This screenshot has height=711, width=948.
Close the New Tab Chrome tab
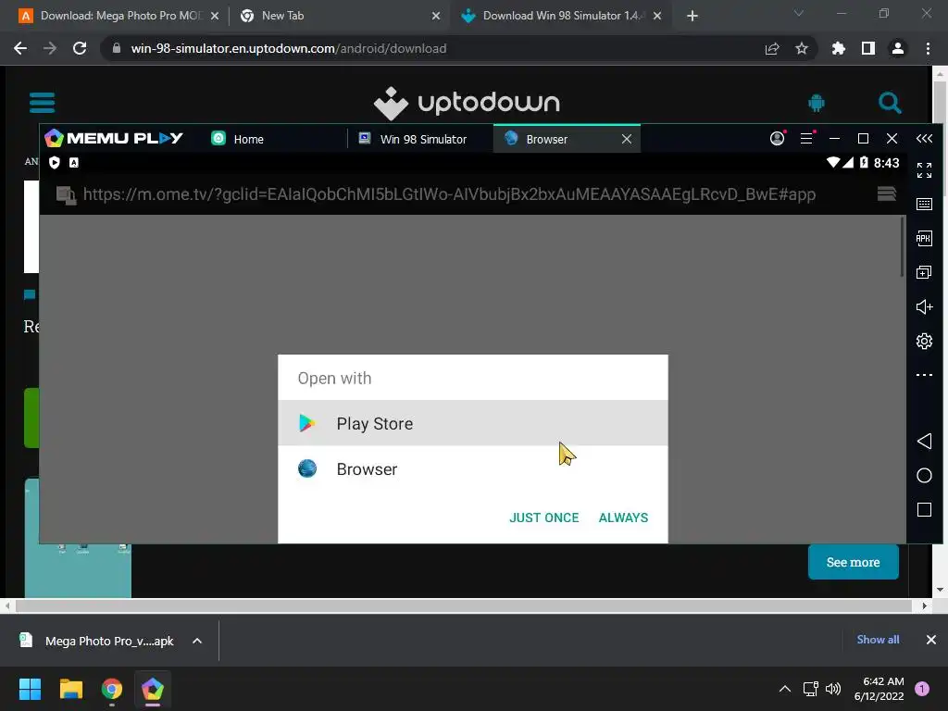point(436,17)
